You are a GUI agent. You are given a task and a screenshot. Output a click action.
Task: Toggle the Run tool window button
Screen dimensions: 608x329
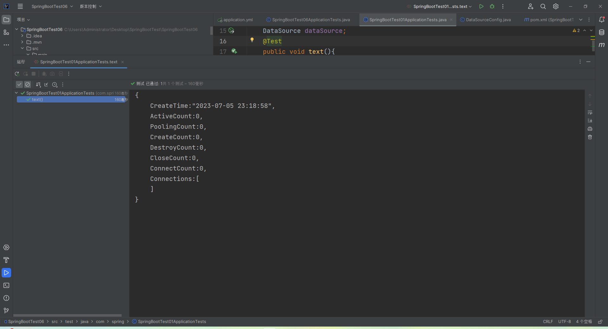(x=6, y=273)
